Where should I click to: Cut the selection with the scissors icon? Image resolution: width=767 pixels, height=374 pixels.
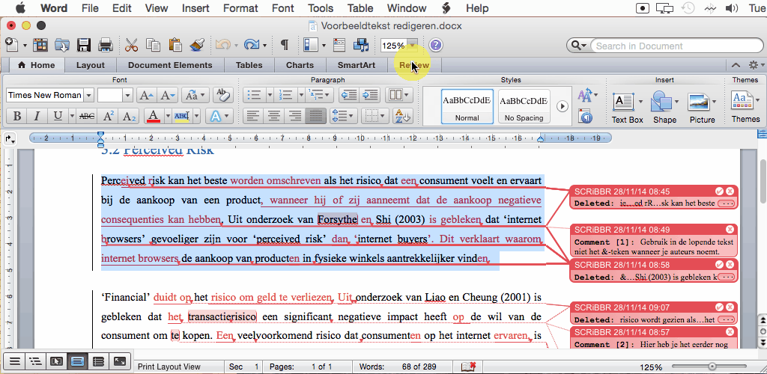[x=131, y=46]
